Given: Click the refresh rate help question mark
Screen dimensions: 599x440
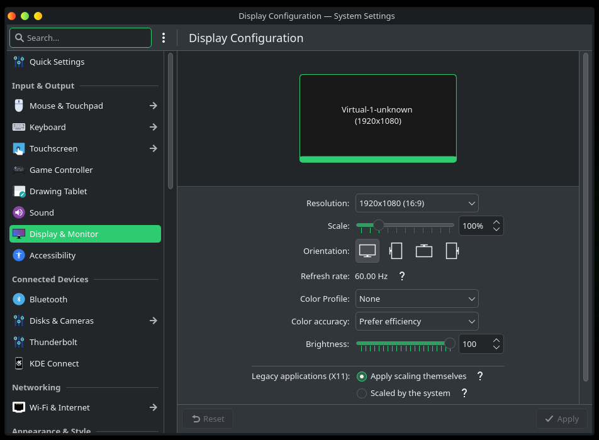Looking at the screenshot, I should pyautogui.click(x=402, y=277).
